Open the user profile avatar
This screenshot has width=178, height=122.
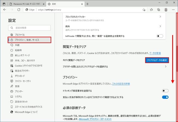click(166, 10)
